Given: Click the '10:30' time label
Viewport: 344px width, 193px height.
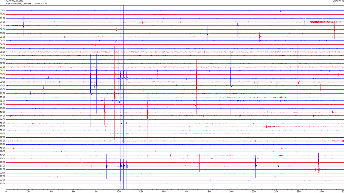Looking at the screenshot, I should 3,89.
